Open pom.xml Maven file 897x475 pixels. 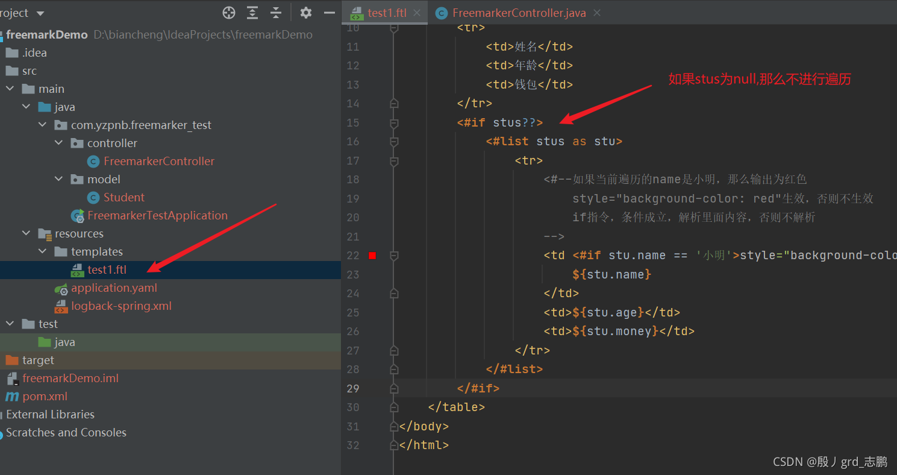pyautogui.click(x=45, y=396)
